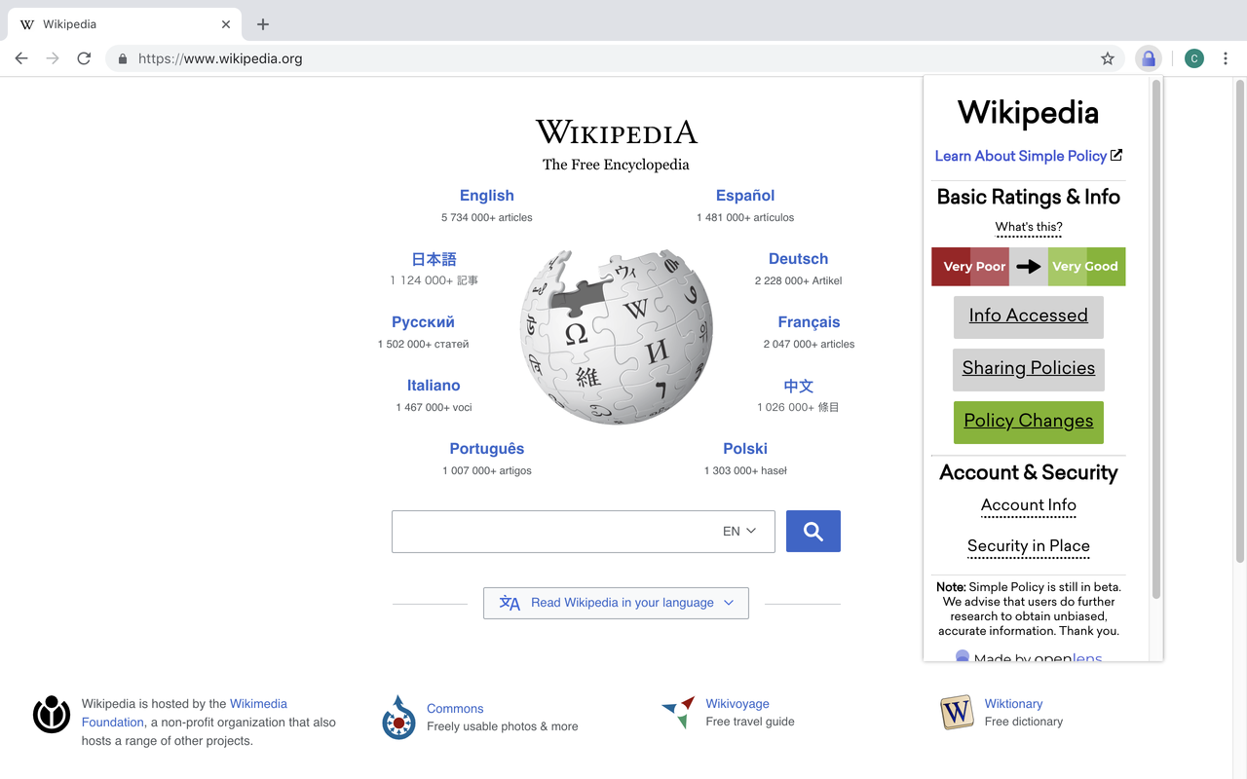Viewport: 1247px width, 779px height.
Task: Open the Japanese 日本語 Wikipedia link
Action: pyautogui.click(x=434, y=259)
